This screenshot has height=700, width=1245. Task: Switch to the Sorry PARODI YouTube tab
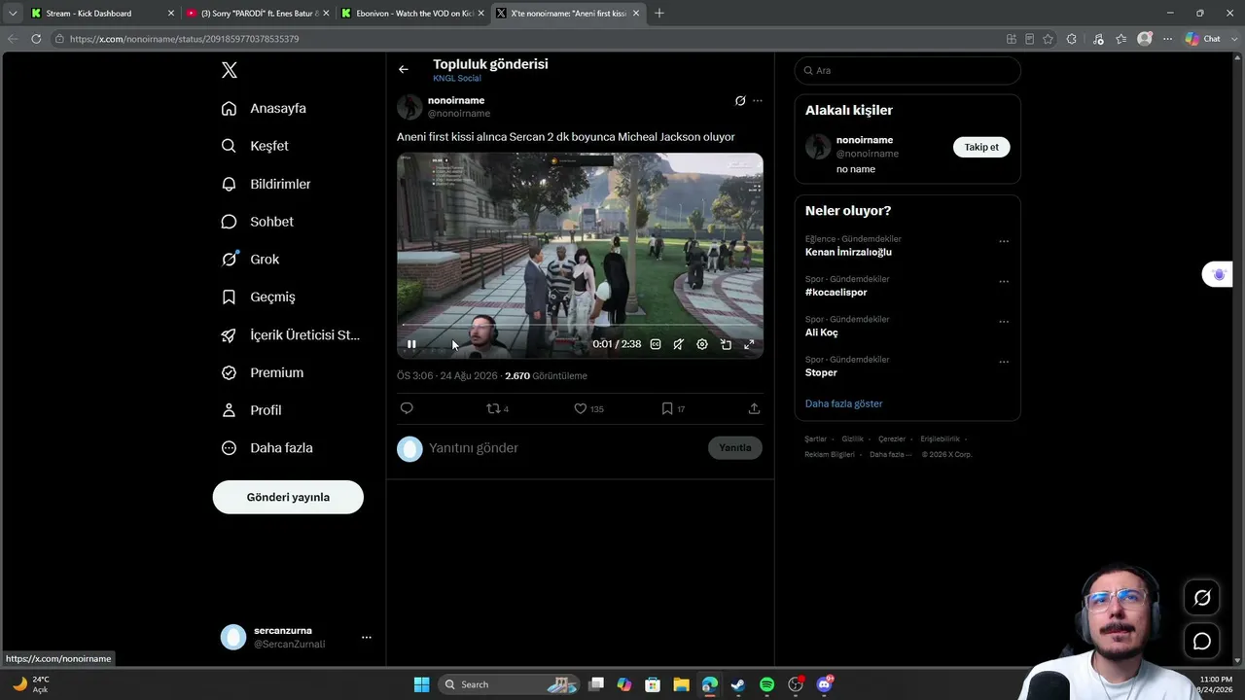(258, 14)
